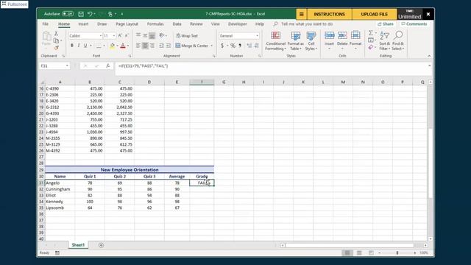Click the Increase Font Size icon
The width and height of the screenshot is (471, 265).
point(120,36)
